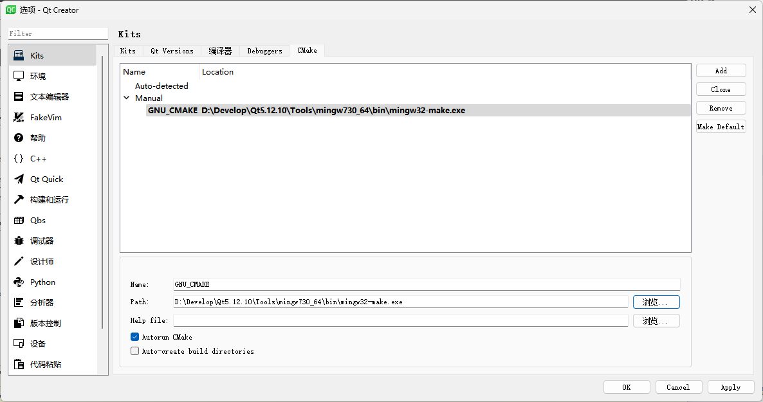Click the 调试器 bug icon
This screenshot has height=402, width=763.
pyautogui.click(x=19, y=241)
